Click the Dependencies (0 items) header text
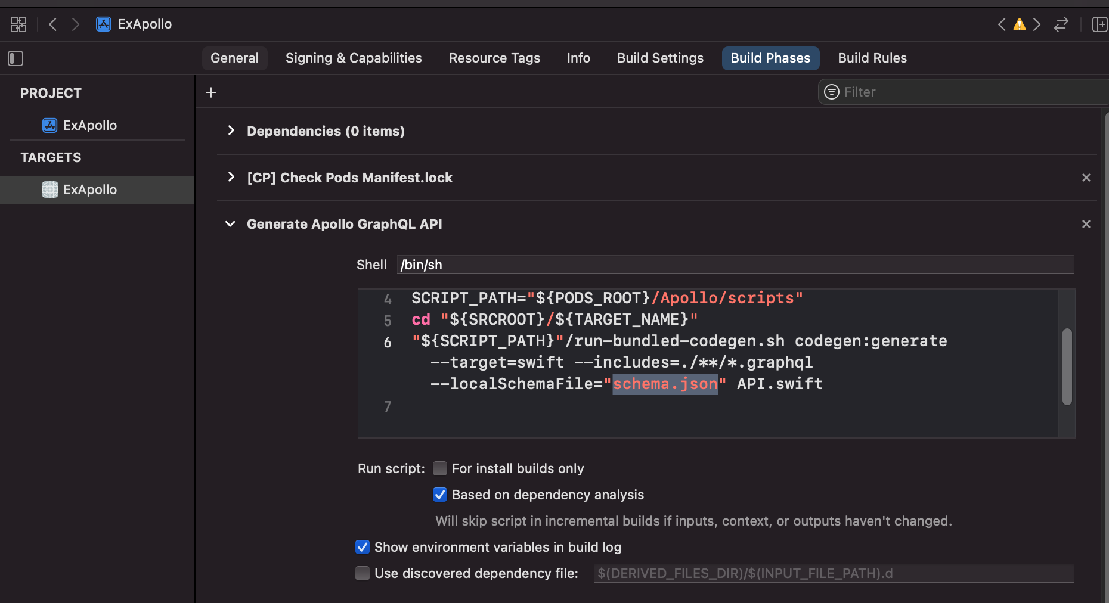The width and height of the screenshot is (1109, 603). 326,131
